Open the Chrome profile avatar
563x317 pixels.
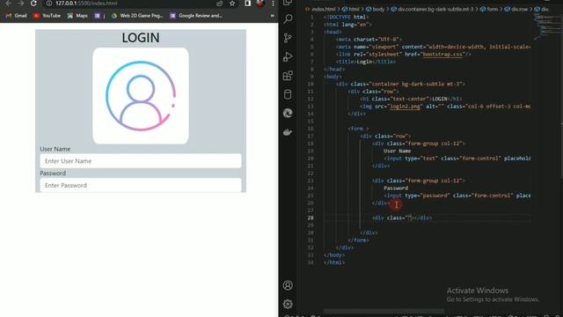[x=260, y=4]
